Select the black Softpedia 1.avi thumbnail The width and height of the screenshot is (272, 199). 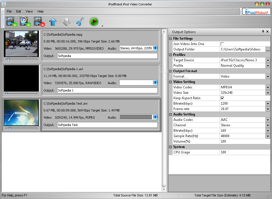[x=21, y=78]
